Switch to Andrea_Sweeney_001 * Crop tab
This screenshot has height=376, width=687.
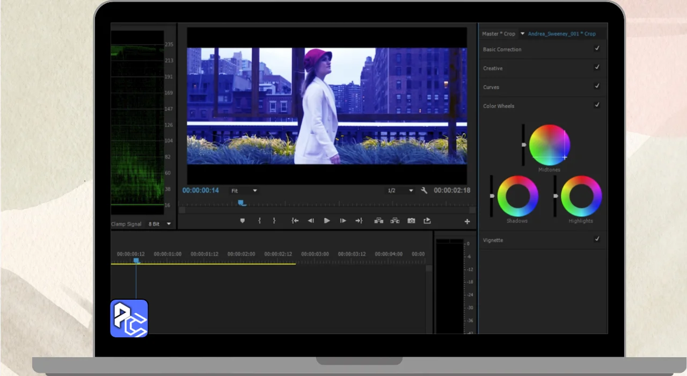click(561, 34)
